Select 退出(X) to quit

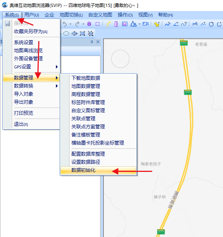[31, 124]
